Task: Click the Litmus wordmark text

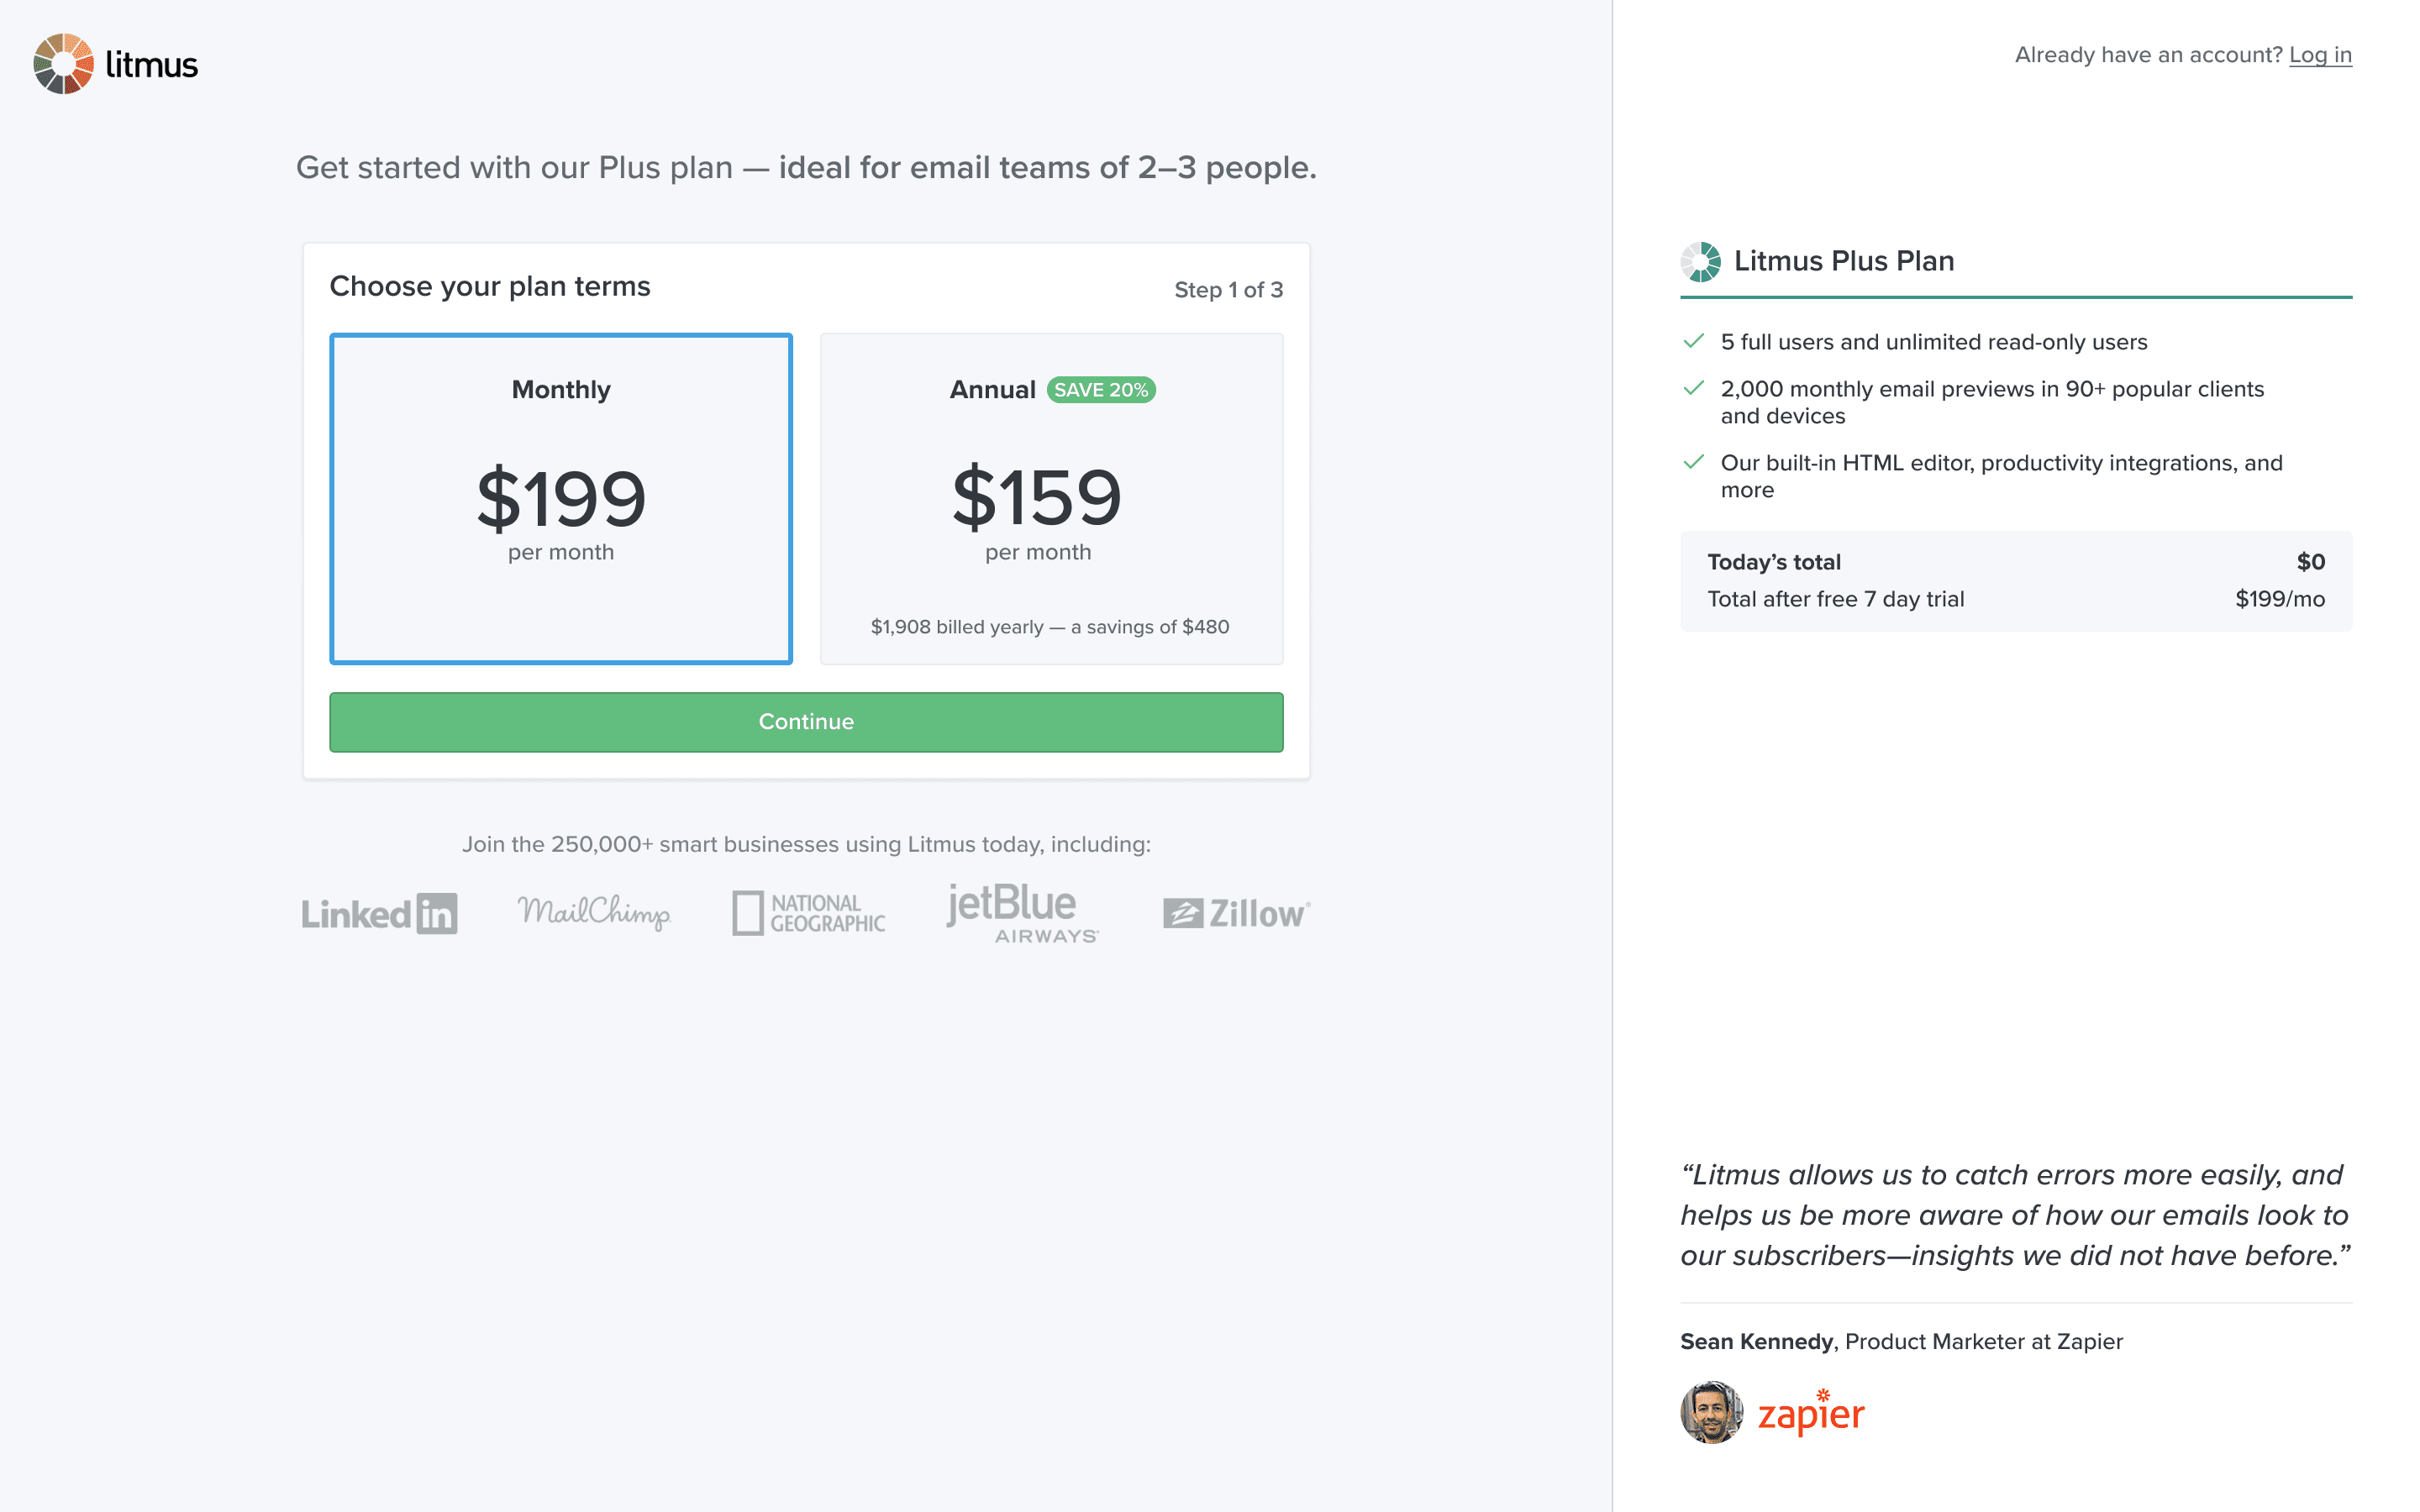Action: pyautogui.click(x=152, y=65)
